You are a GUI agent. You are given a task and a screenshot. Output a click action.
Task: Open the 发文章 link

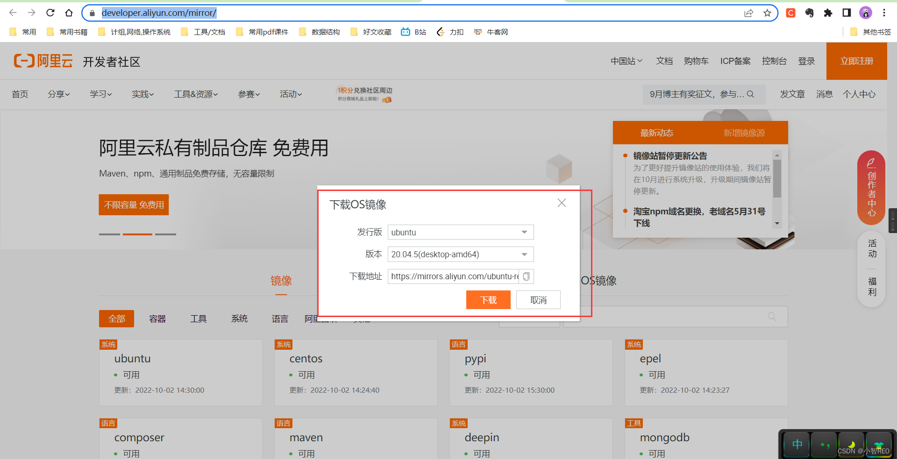792,94
